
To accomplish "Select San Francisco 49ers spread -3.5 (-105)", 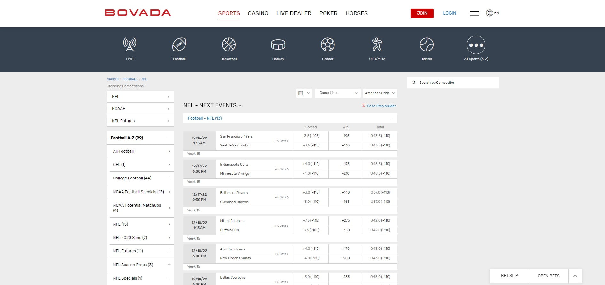I will [311, 136].
